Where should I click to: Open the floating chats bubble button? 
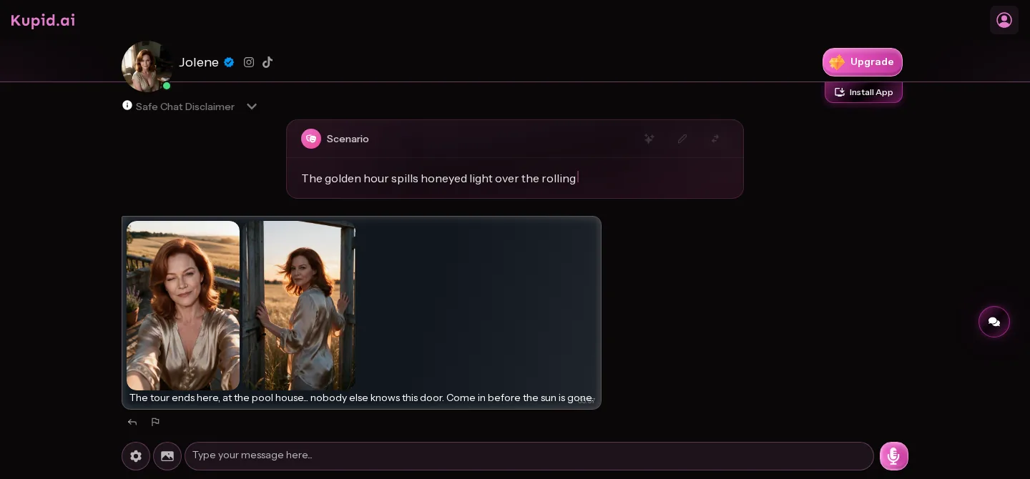click(x=994, y=322)
